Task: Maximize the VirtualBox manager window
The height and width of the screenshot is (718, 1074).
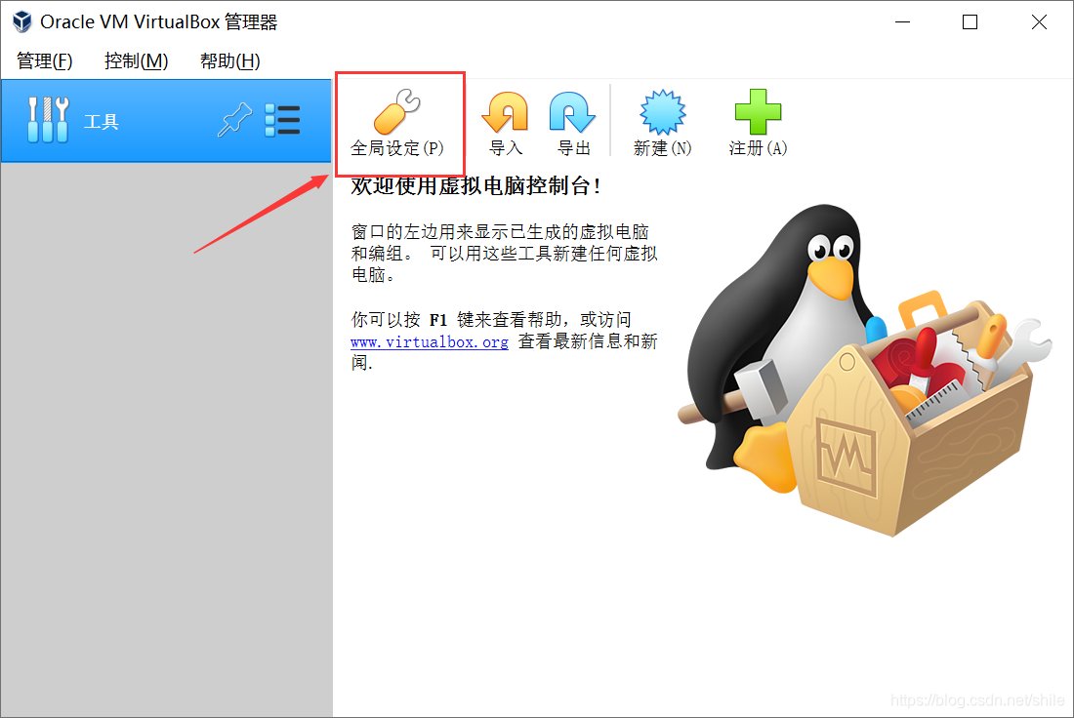Action: click(x=970, y=21)
